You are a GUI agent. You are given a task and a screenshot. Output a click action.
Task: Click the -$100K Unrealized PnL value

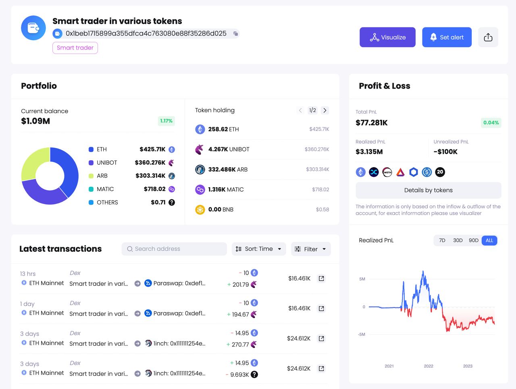[445, 152]
